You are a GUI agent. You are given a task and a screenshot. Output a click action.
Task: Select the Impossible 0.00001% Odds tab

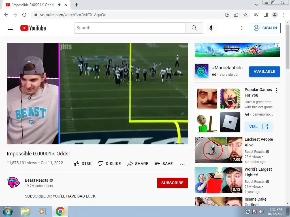pos(36,5)
